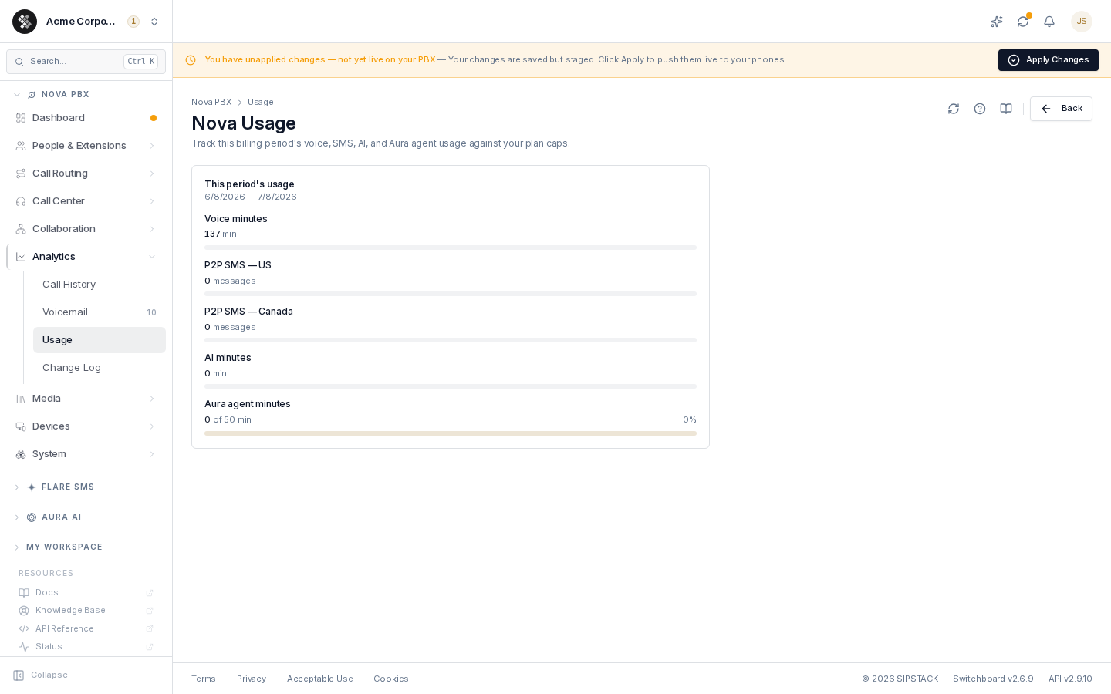Open the Privacy footer link

click(x=252, y=679)
